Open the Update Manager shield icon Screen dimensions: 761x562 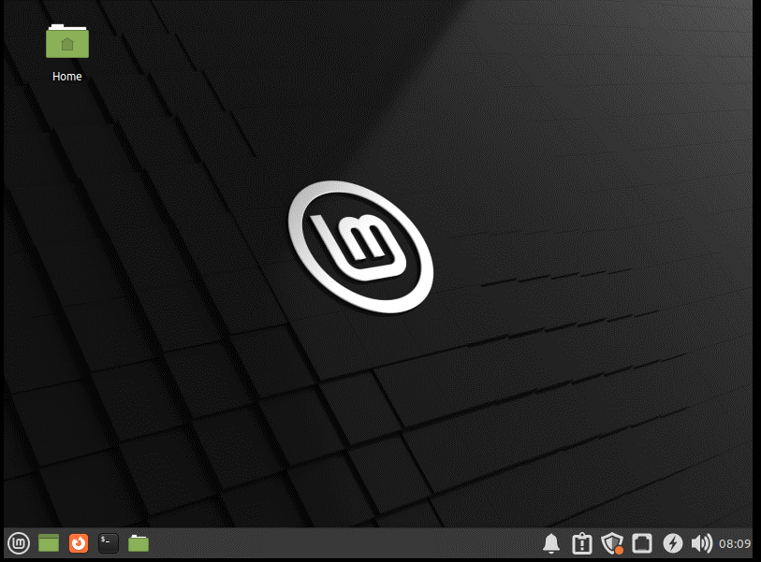612,543
